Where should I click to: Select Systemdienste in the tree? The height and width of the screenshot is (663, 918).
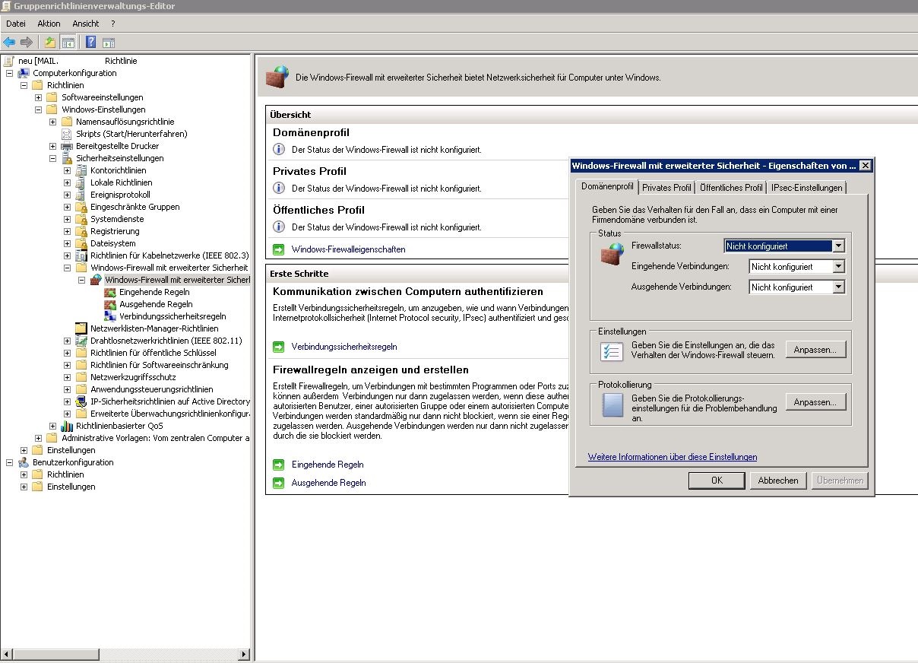[117, 219]
